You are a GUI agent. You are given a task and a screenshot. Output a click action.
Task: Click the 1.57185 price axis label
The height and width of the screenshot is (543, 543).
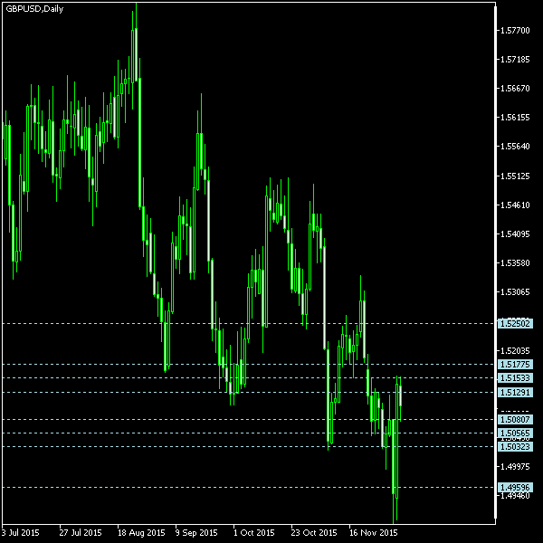pos(515,60)
